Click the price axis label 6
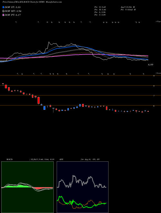161x213 pixels. (154, 106)
